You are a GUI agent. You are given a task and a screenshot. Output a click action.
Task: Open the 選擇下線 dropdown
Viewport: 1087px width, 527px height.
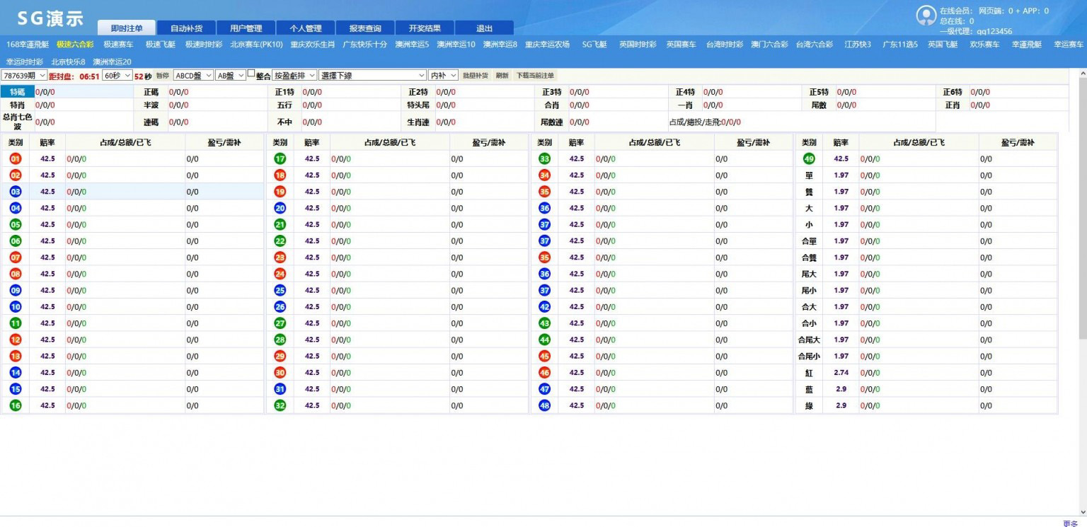(373, 75)
